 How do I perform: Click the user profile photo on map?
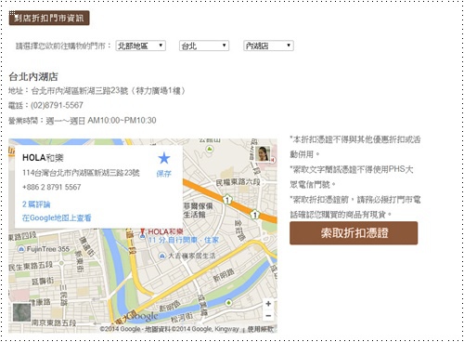click(x=263, y=153)
